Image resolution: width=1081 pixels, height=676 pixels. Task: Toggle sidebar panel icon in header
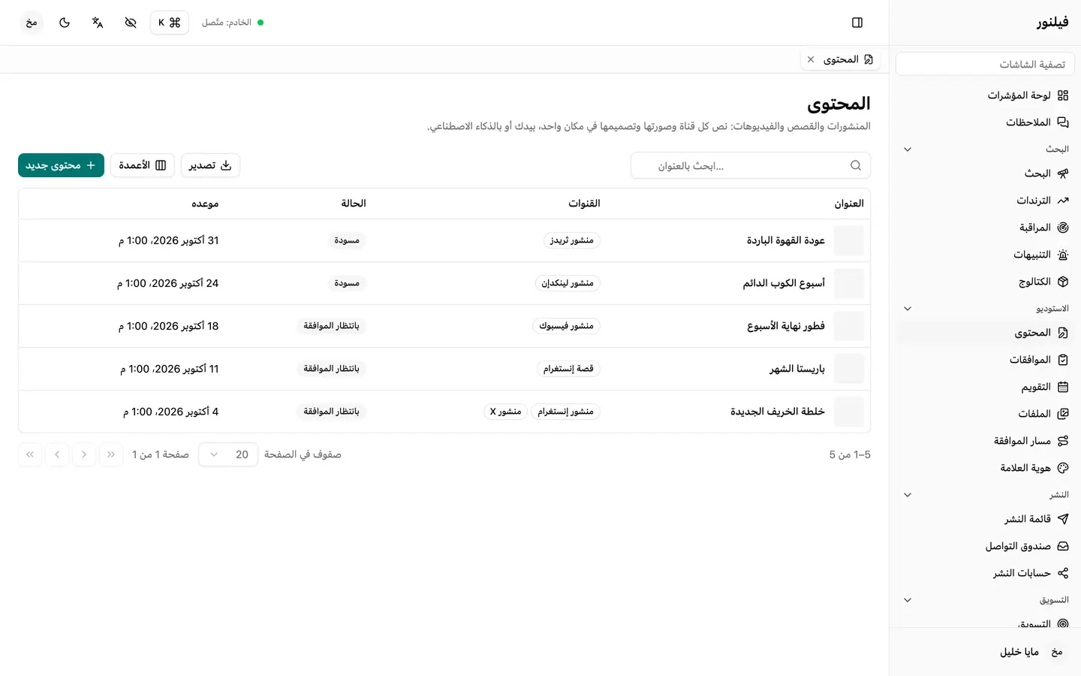[x=857, y=23]
